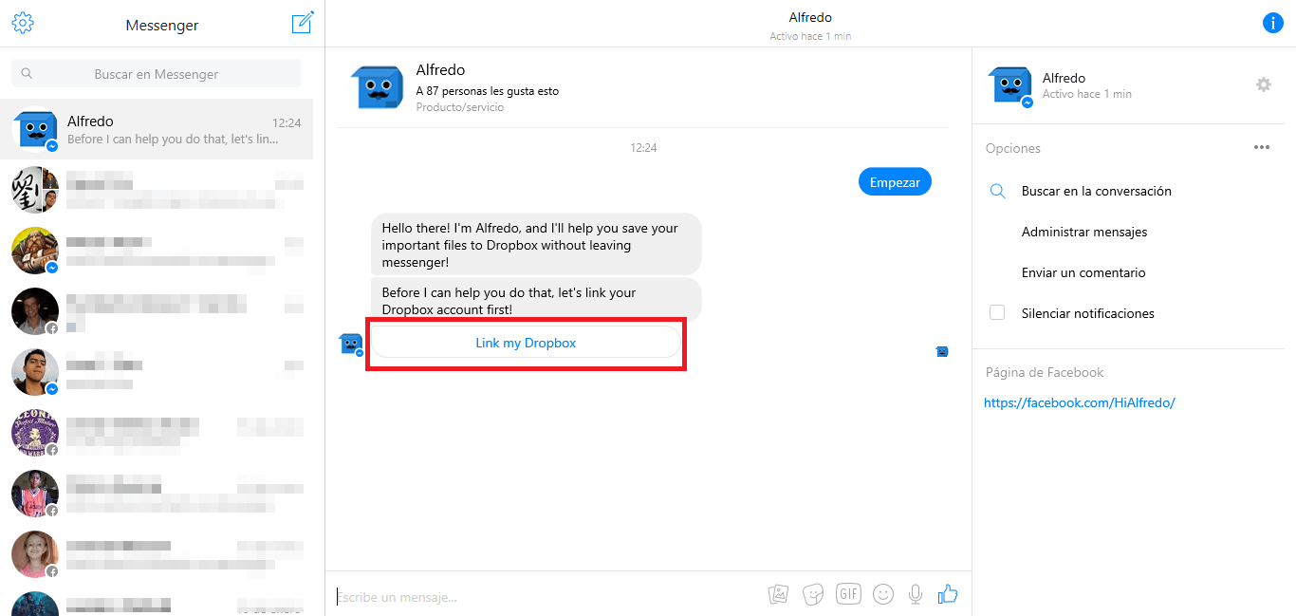Open Opciones three-dot menu
This screenshot has height=616, width=1296.
[x=1262, y=147]
